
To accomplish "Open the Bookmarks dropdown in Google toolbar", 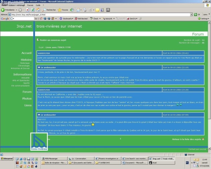I will 67,18.
